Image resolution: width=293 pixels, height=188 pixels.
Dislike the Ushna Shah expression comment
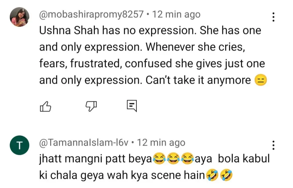point(91,107)
